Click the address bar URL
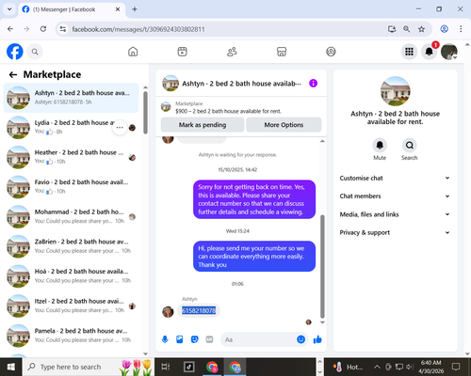This screenshot has width=471, height=376. click(x=138, y=29)
